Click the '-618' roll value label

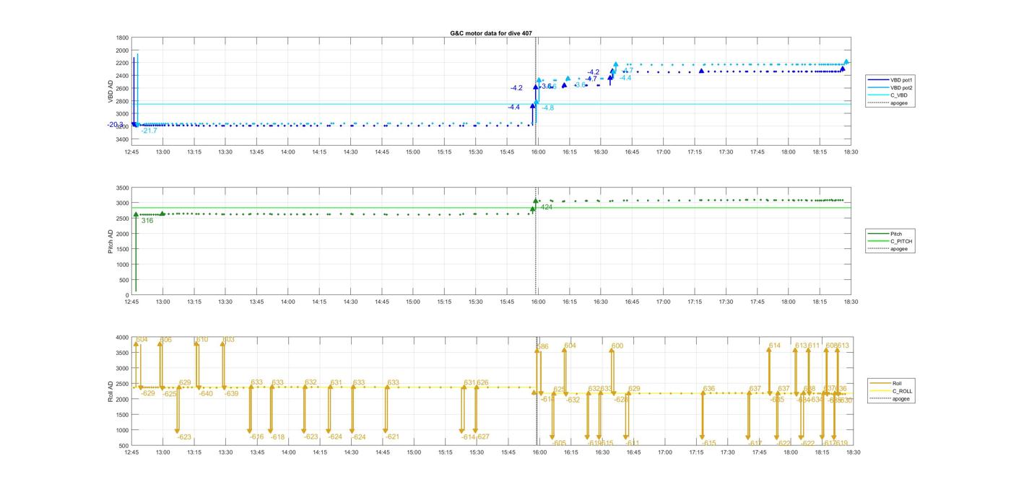[278, 437]
